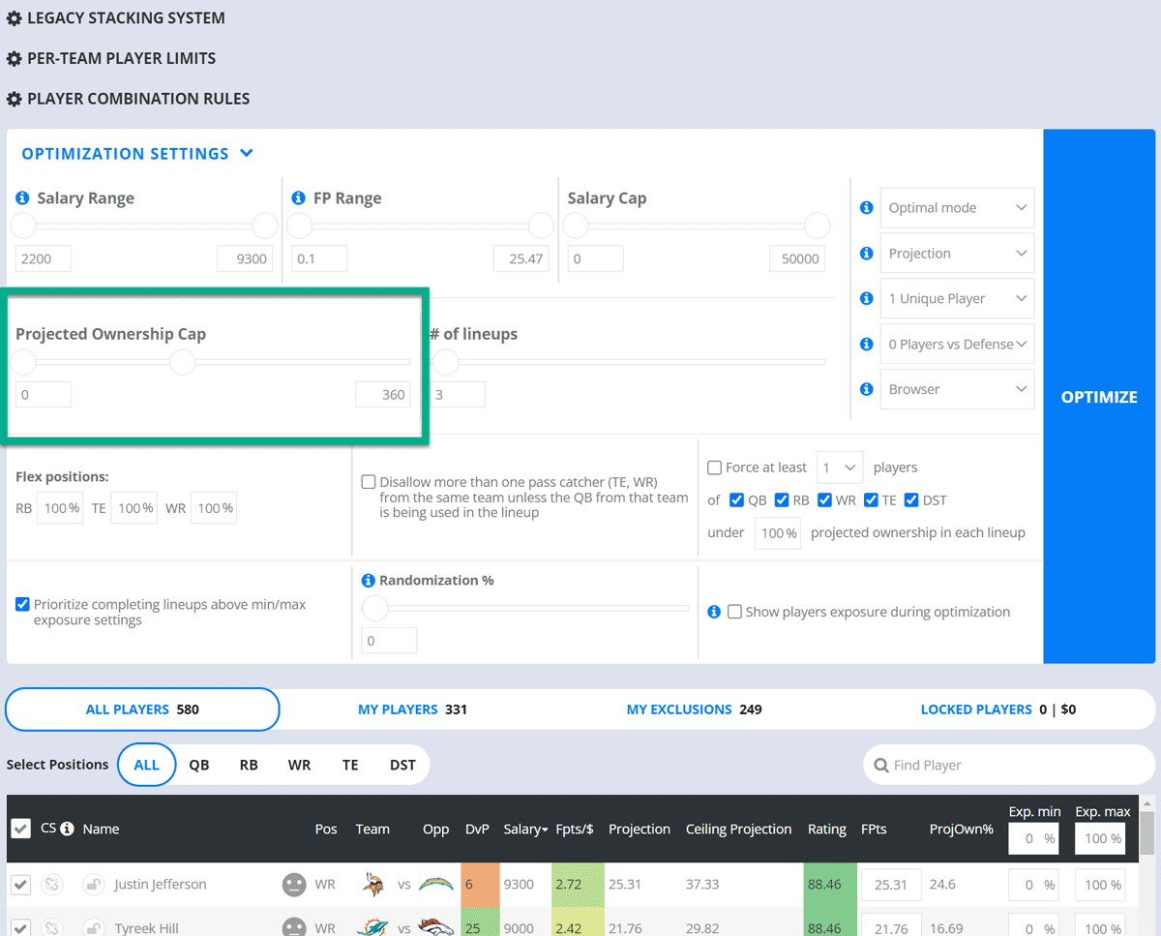Toggle prioritize completing lineups checkbox

pyautogui.click(x=22, y=604)
